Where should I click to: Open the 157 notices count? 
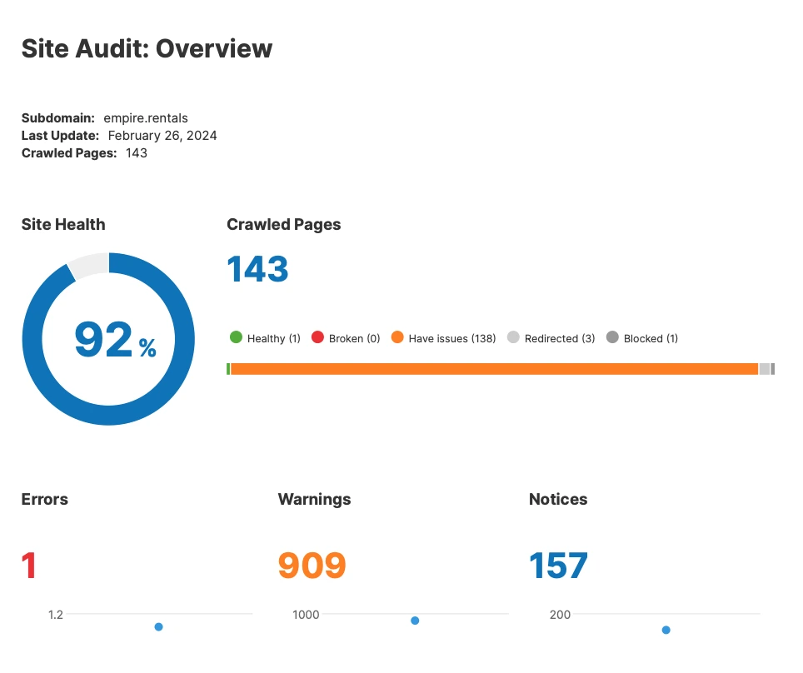point(558,566)
